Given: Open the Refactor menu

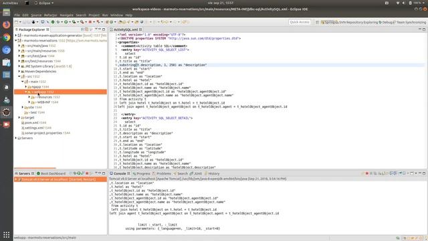Looking at the screenshot, I should coord(51,15).
